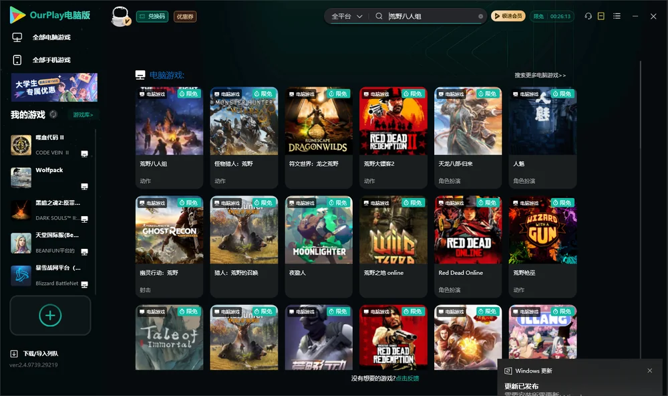Open the Red Dead Online game card
The height and width of the screenshot is (396, 668).
point(468,247)
